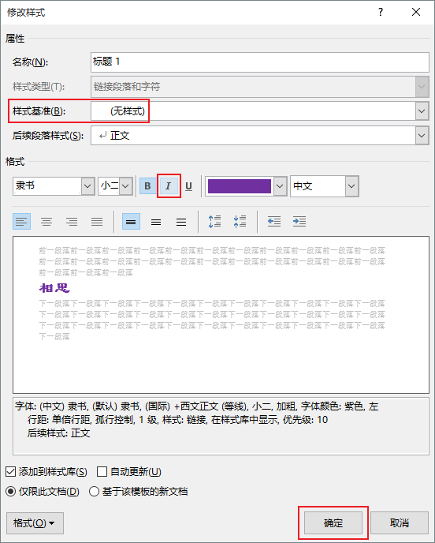Increase indent icon
This screenshot has width=435, height=543.
[299, 221]
